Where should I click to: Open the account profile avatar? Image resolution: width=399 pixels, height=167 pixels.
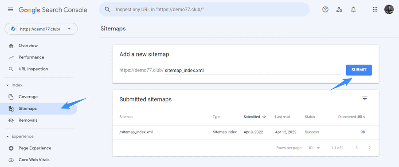point(389,9)
